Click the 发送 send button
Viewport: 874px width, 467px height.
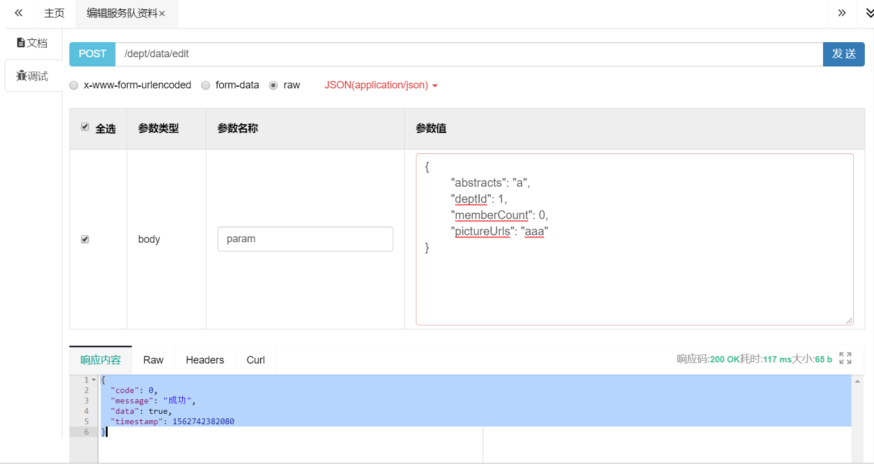pyautogui.click(x=843, y=54)
